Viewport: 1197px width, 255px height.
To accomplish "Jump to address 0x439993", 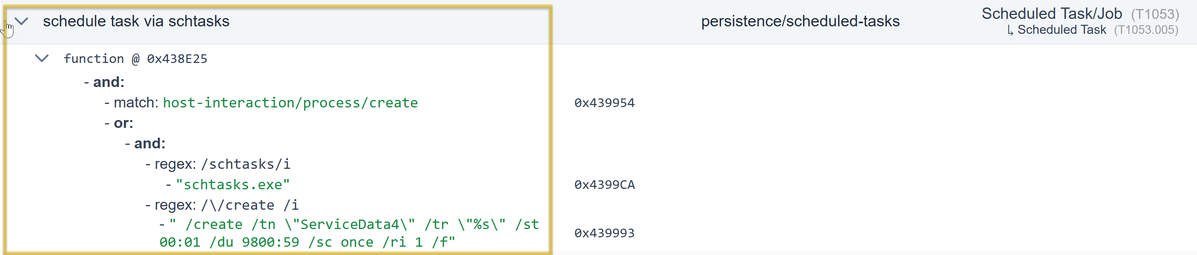I will pyautogui.click(x=604, y=233).
